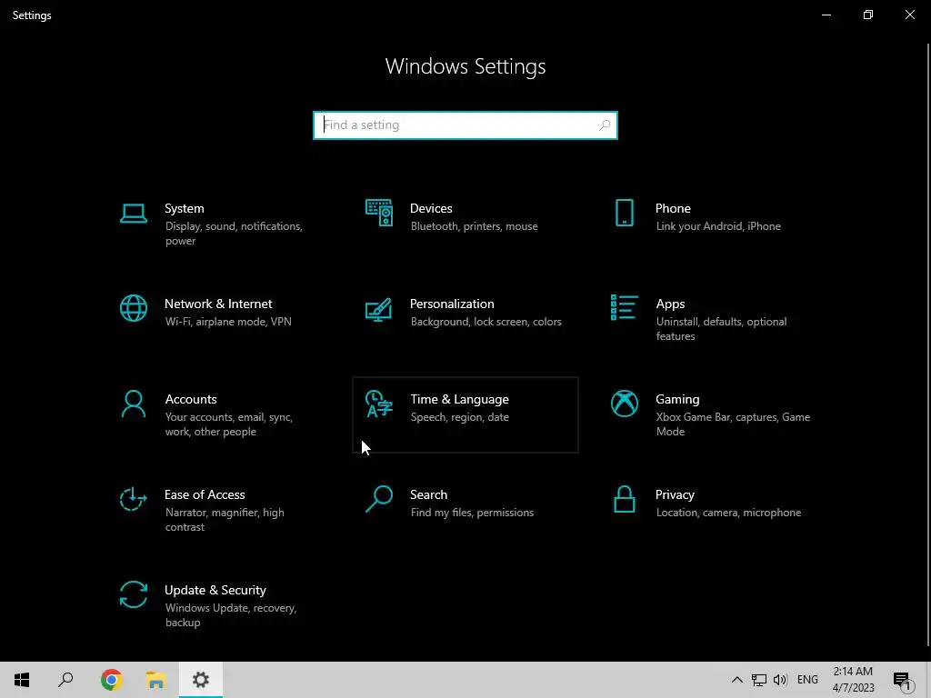Open the Personalization paintbrush icon
931x698 pixels.
pyautogui.click(x=379, y=309)
